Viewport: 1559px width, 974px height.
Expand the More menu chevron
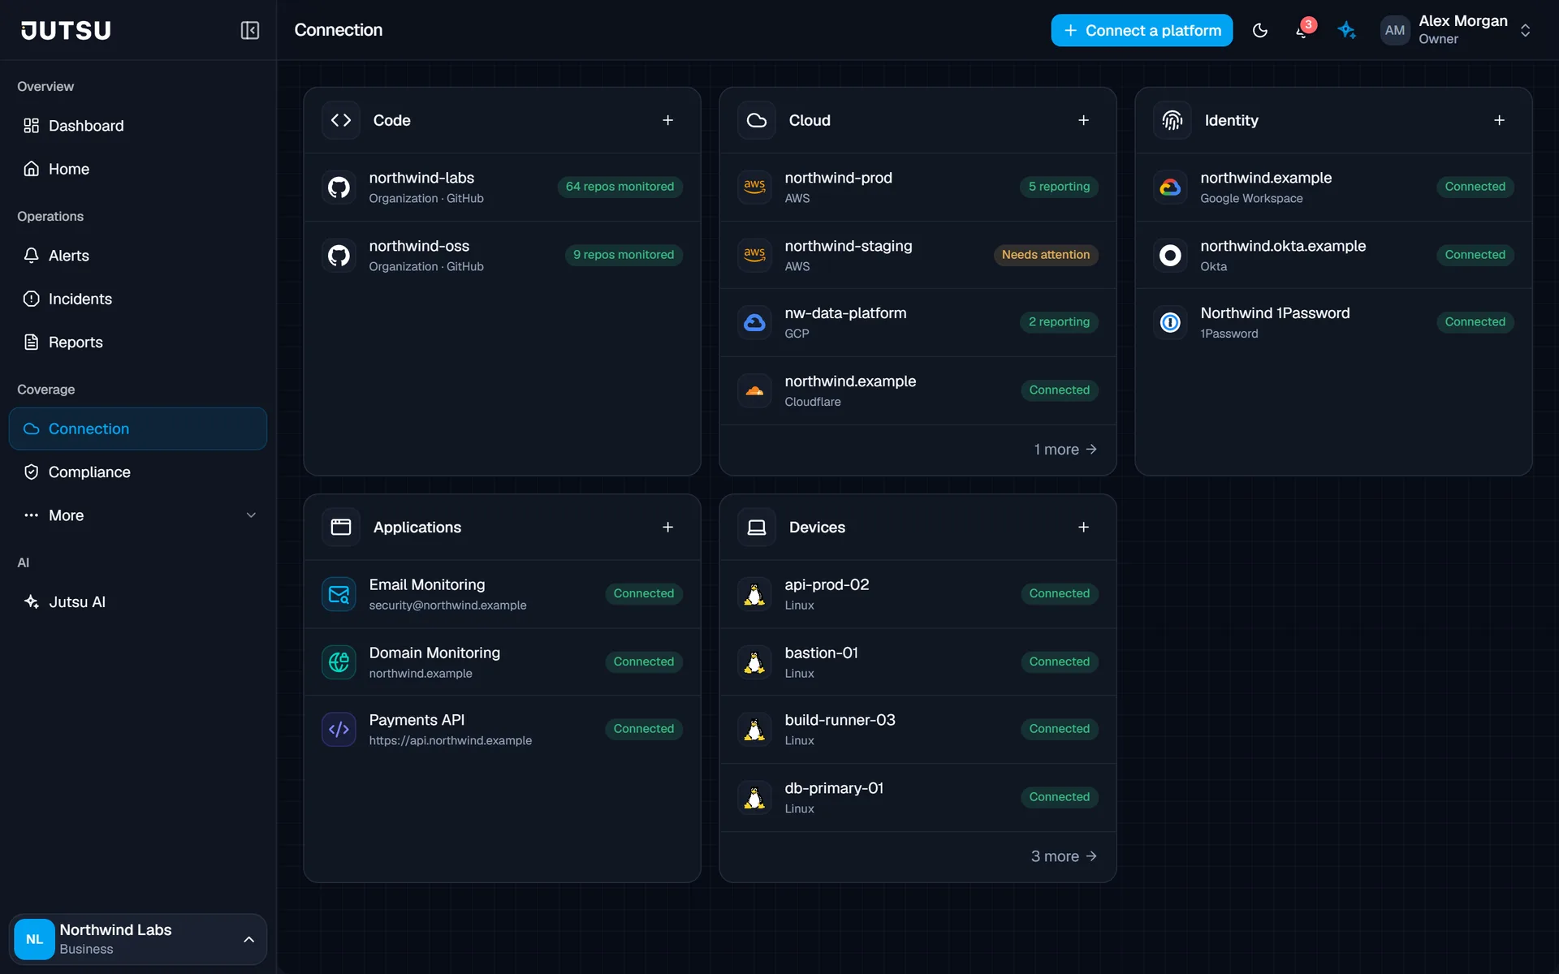(251, 515)
